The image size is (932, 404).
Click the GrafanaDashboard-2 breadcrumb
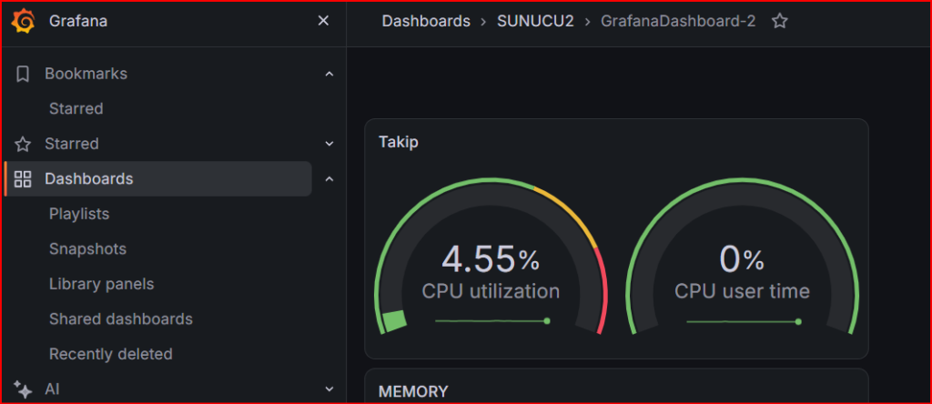point(678,22)
